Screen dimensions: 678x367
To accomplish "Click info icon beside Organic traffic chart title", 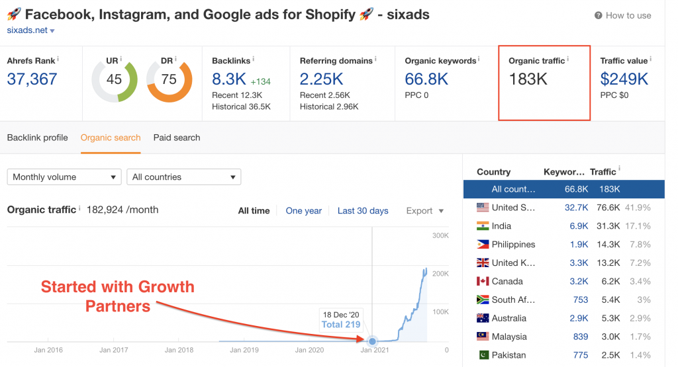I will point(79,208).
